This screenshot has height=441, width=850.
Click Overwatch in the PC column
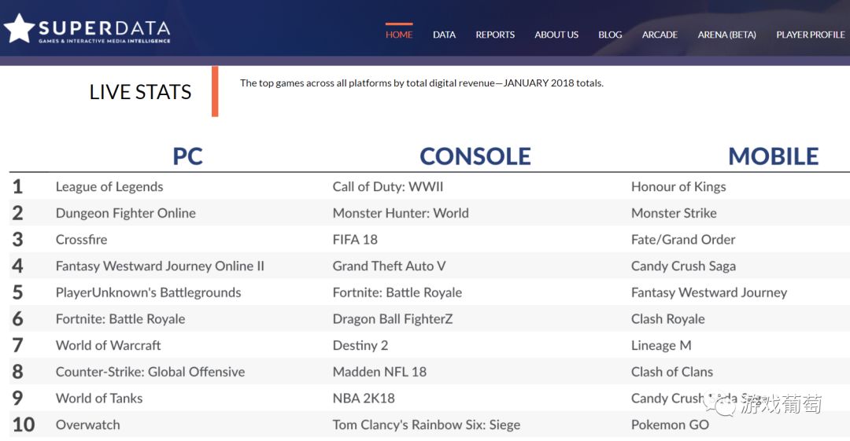click(88, 424)
